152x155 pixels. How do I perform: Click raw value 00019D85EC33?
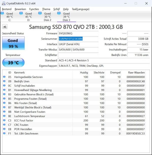point(136,134)
